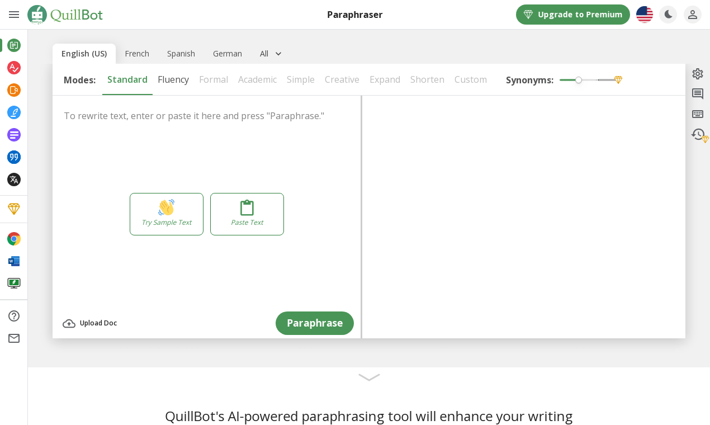Open the Paraphraser tool in sidebar
The height and width of the screenshot is (425, 710).
pyautogui.click(x=14, y=45)
